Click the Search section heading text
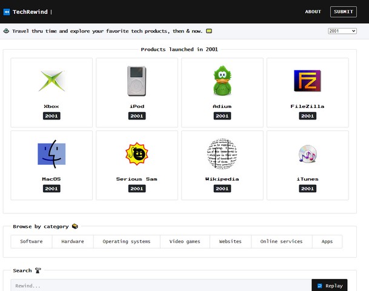Viewport: 369px width, 291px height. coord(22,270)
